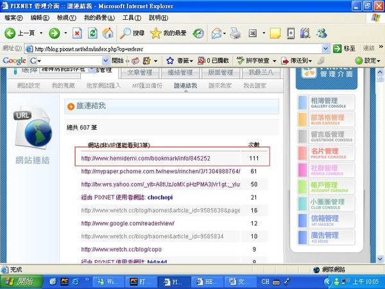This screenshot has height=289, width=385.
Task: Click the Google toolbar news icon
Action: 135,61
